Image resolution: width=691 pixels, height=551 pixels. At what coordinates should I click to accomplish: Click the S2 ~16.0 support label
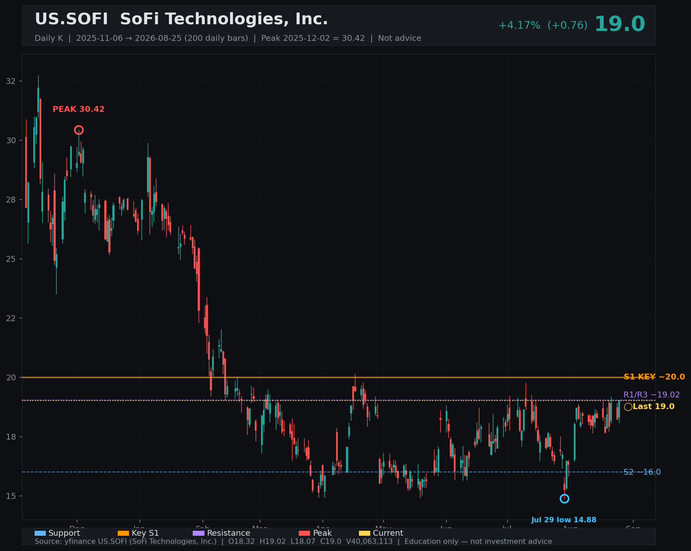pyautogui.click(x=642, y=472)
